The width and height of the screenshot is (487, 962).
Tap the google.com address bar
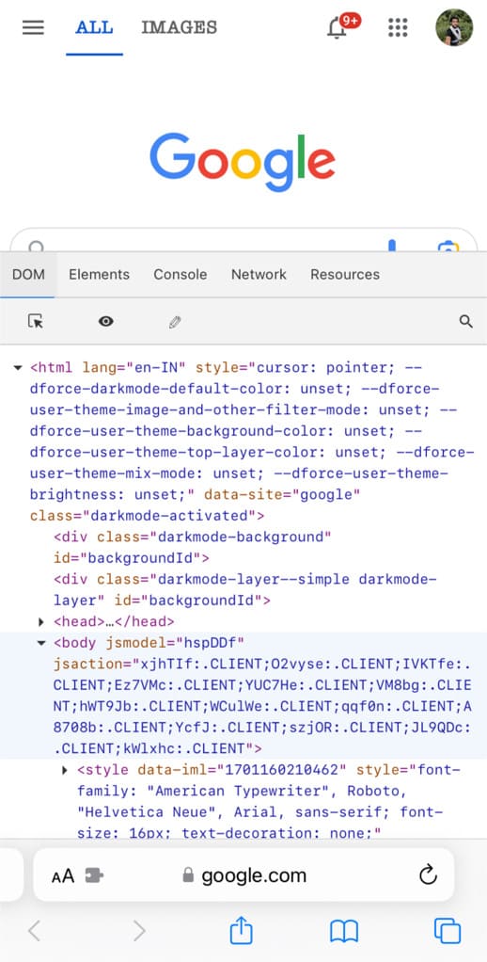pos(243,874)
